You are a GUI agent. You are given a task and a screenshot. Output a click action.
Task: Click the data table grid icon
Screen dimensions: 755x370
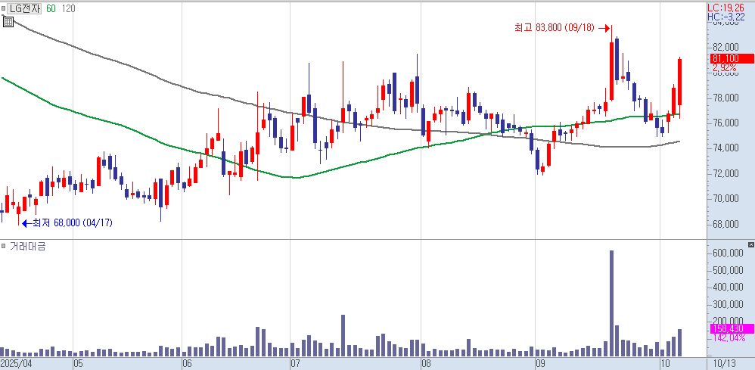(8, 21)
